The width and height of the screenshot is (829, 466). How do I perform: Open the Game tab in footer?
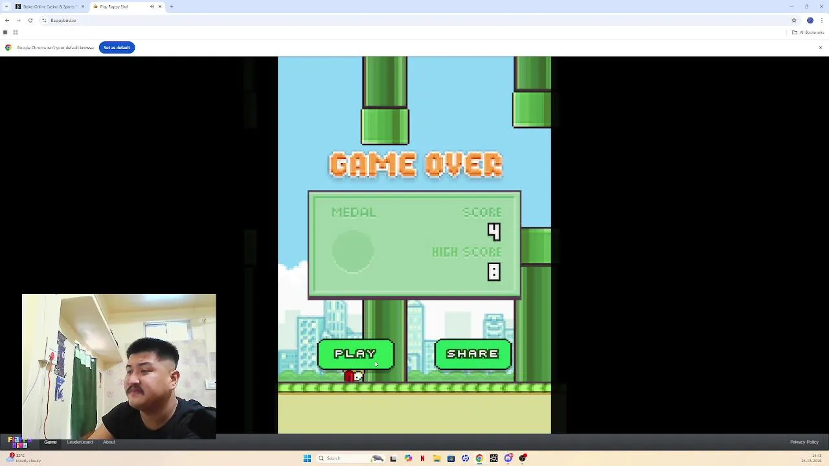[x=51, y=442]
